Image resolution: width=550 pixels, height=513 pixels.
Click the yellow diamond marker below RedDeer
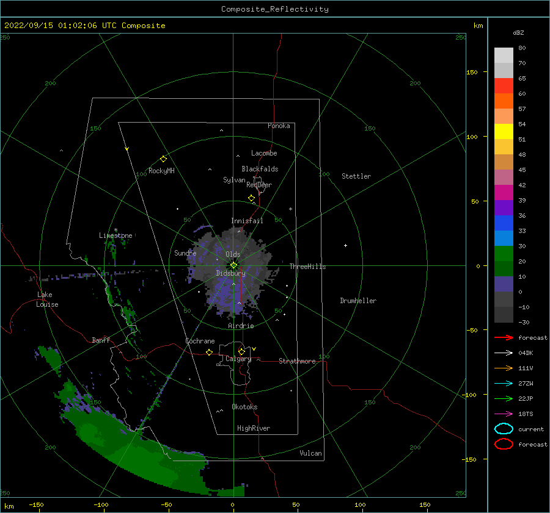[252, 198]
